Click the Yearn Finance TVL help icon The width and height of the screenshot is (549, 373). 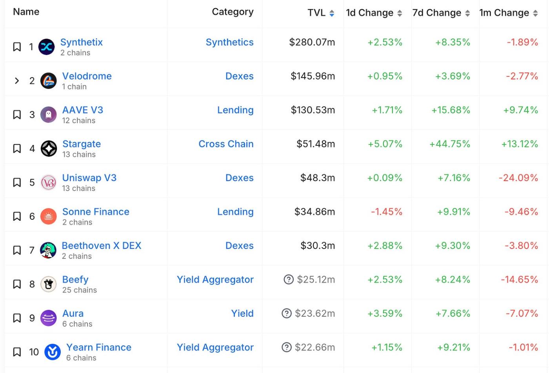click(x=287, y=348)
